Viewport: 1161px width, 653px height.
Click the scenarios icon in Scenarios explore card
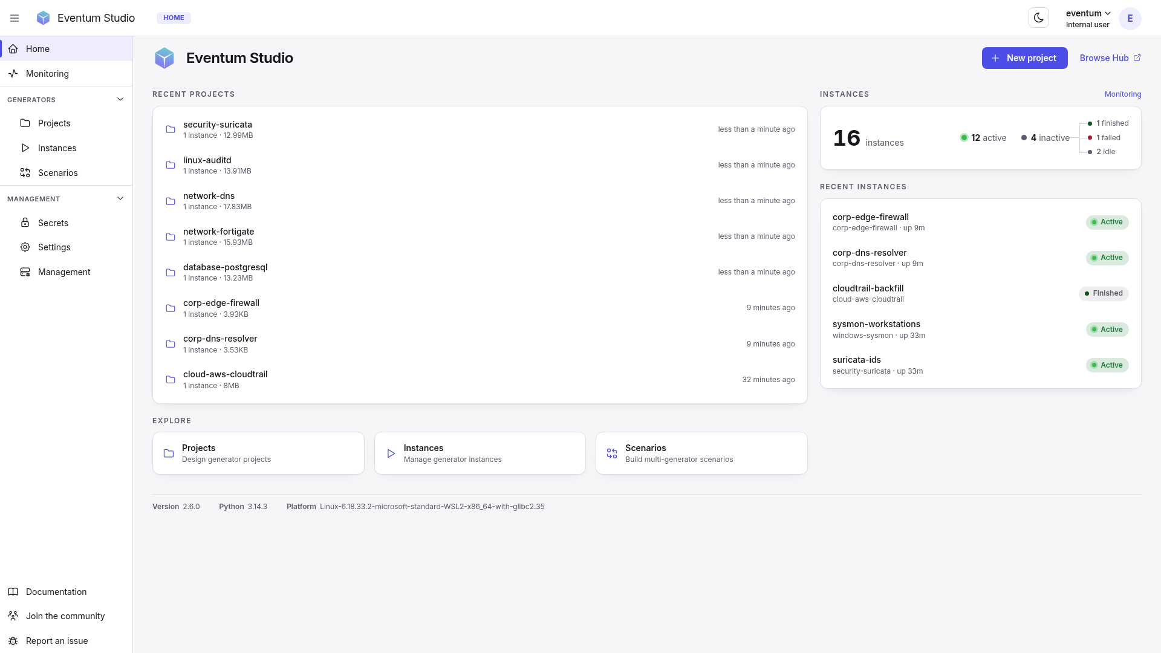[x=612, y=453]
